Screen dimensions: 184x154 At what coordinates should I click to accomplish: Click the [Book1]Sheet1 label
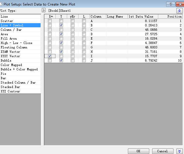pyautogui.click(x=60, y=11)
